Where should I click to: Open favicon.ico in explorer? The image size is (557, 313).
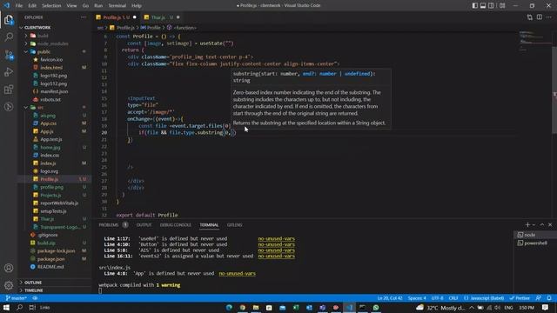(51, 60)
